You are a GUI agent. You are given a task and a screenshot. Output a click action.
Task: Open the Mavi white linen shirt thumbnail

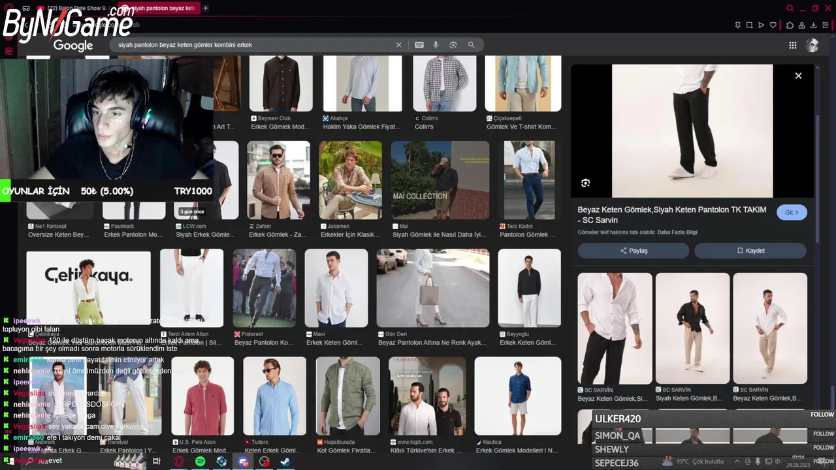coord(336,288)
